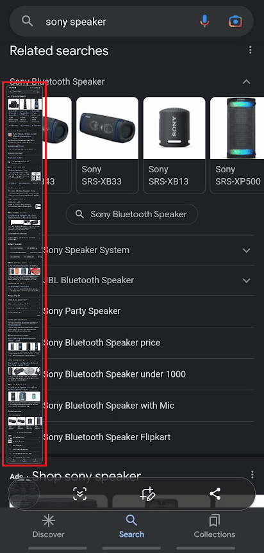Tap the crop and edit screenshot icon
This screenshot has width=264, height=553.
pyautogui.click(x=147, y=494)
